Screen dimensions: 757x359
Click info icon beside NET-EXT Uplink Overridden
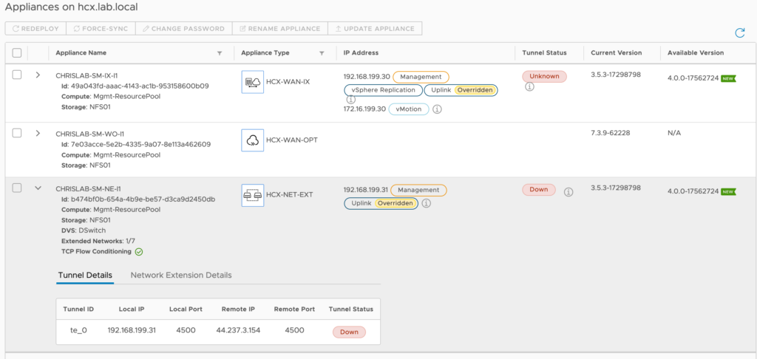click(x=426, y=204)
